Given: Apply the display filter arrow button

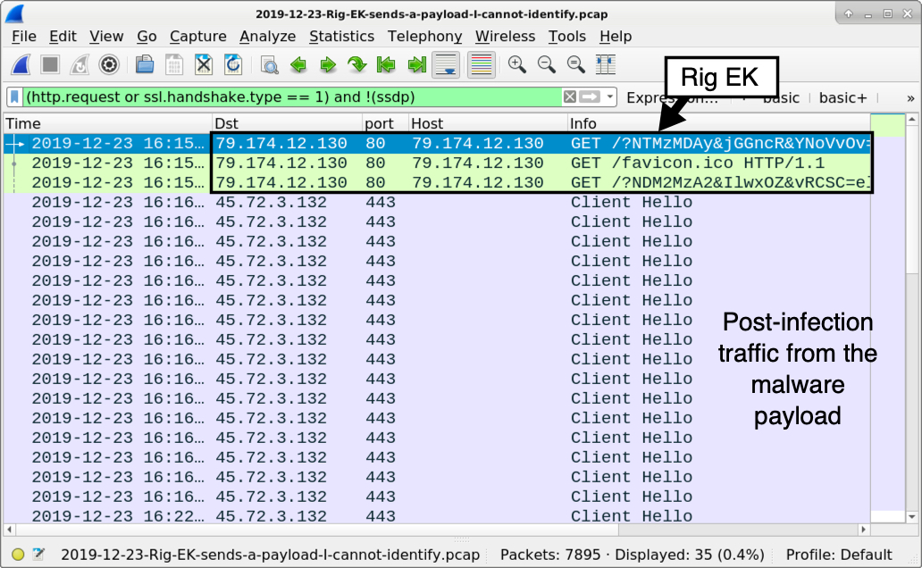Looking at the screenshot, I should pyautogui.click(x=589, y=97).
